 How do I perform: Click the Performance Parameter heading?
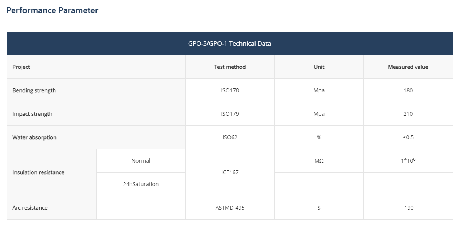52,10
